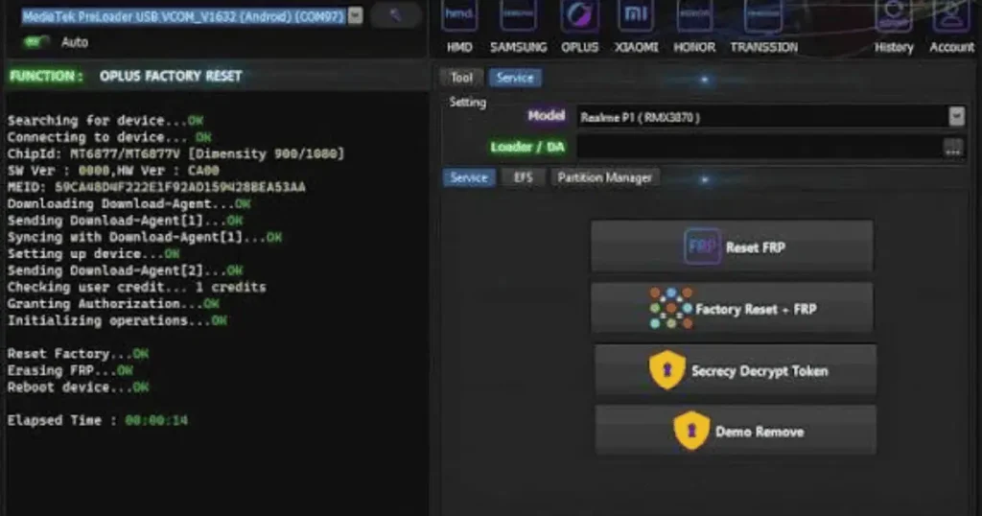Switch to the EFS tab
The width and height of the screenshot is (982, 516).
523,177
